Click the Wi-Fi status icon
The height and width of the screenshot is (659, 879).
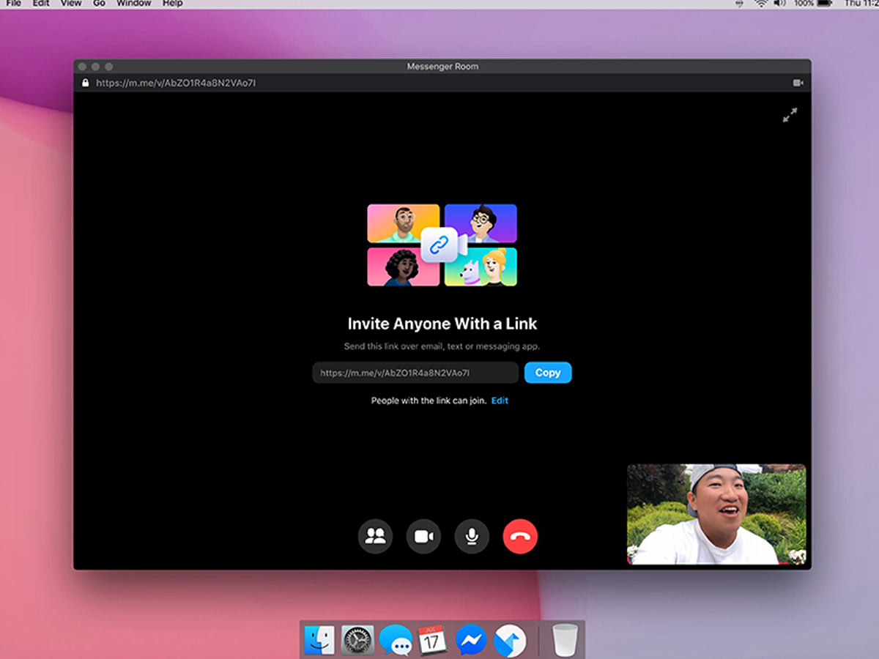pos(760,4)
